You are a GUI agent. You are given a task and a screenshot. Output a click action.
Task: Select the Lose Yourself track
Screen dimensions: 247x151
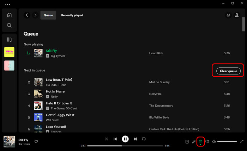click(x=56, y=127)
